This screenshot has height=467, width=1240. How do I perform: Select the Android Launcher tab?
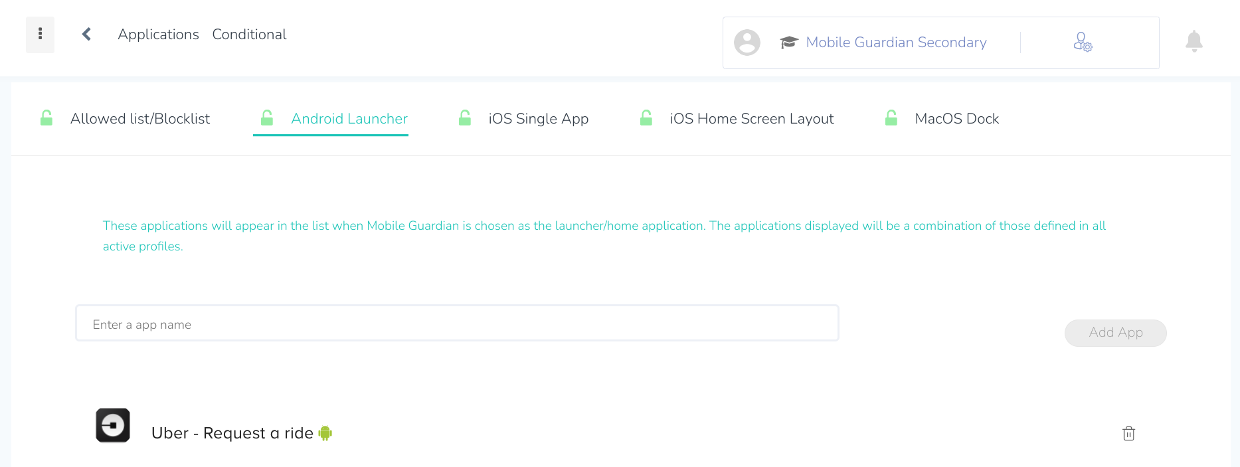349,119
